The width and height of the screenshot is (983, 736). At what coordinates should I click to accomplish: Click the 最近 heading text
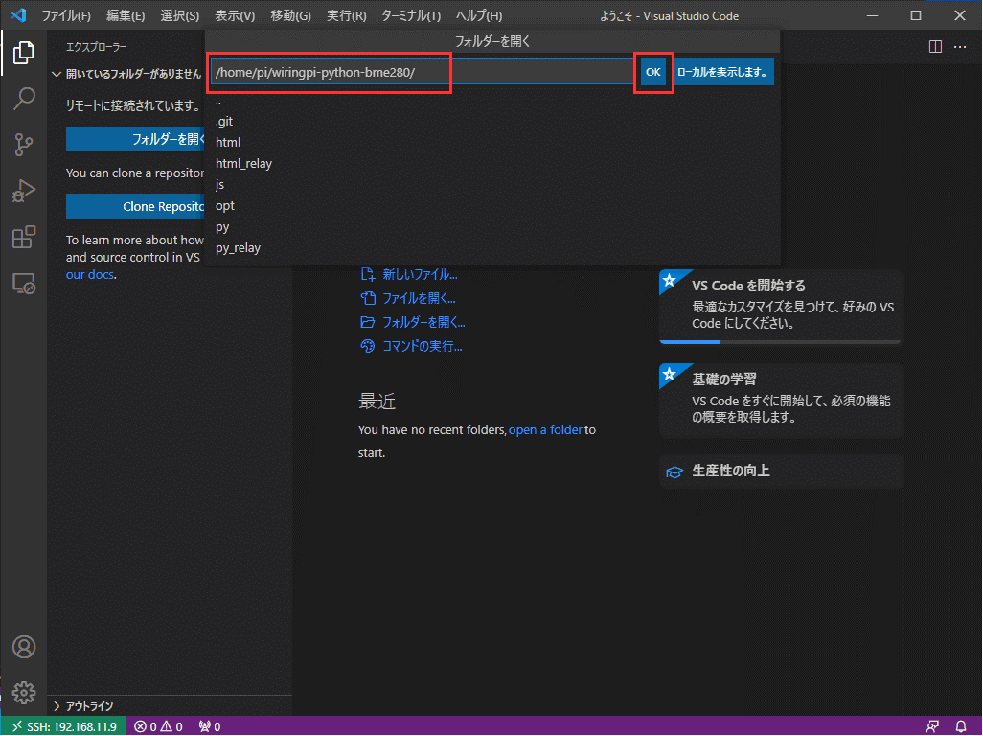tap(377, 402)
